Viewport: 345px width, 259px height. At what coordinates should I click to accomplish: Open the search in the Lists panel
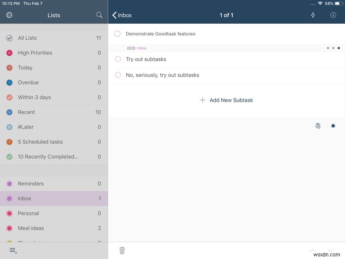99,15
